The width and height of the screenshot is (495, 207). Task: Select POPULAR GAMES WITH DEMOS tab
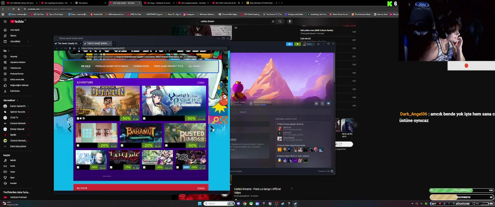coord(112,66)
